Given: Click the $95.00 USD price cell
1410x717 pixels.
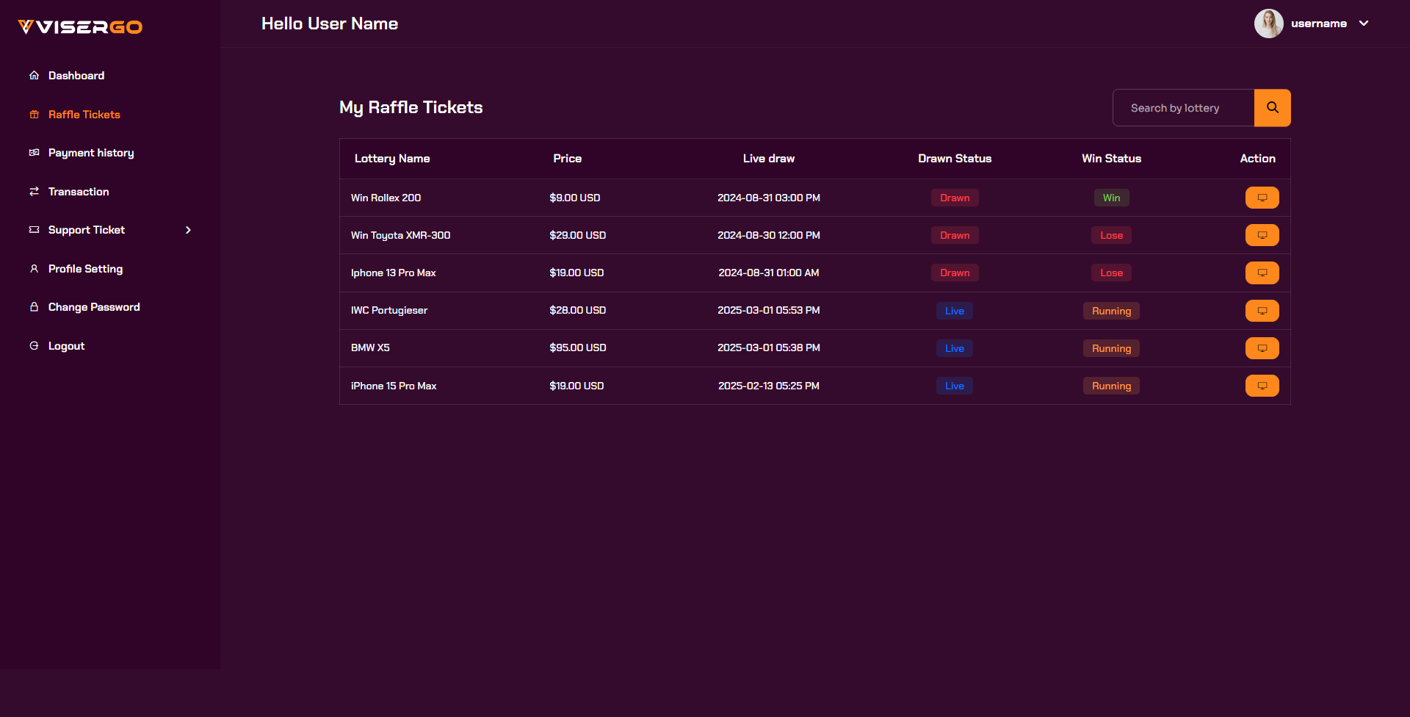Looking at the screenshot, I should tap(578, 347).
